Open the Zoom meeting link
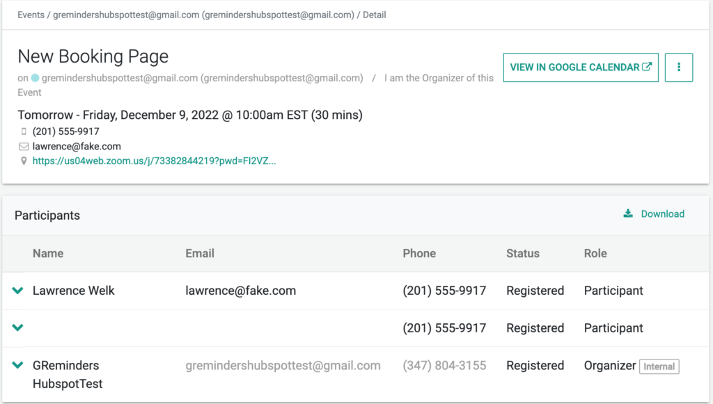The width and height of the screenshot is (713, 404). click(x=154, y=161)
